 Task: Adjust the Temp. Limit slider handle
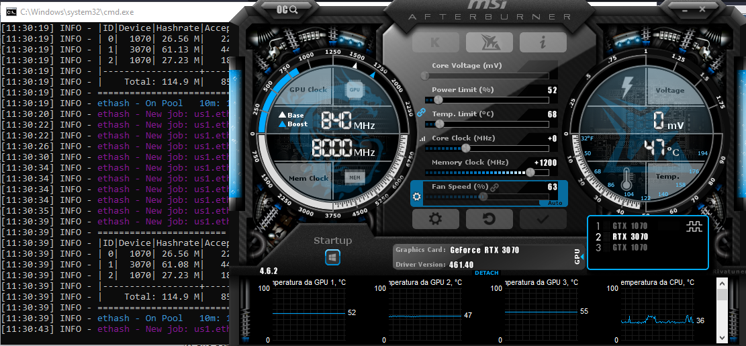[x=439, y=124]
